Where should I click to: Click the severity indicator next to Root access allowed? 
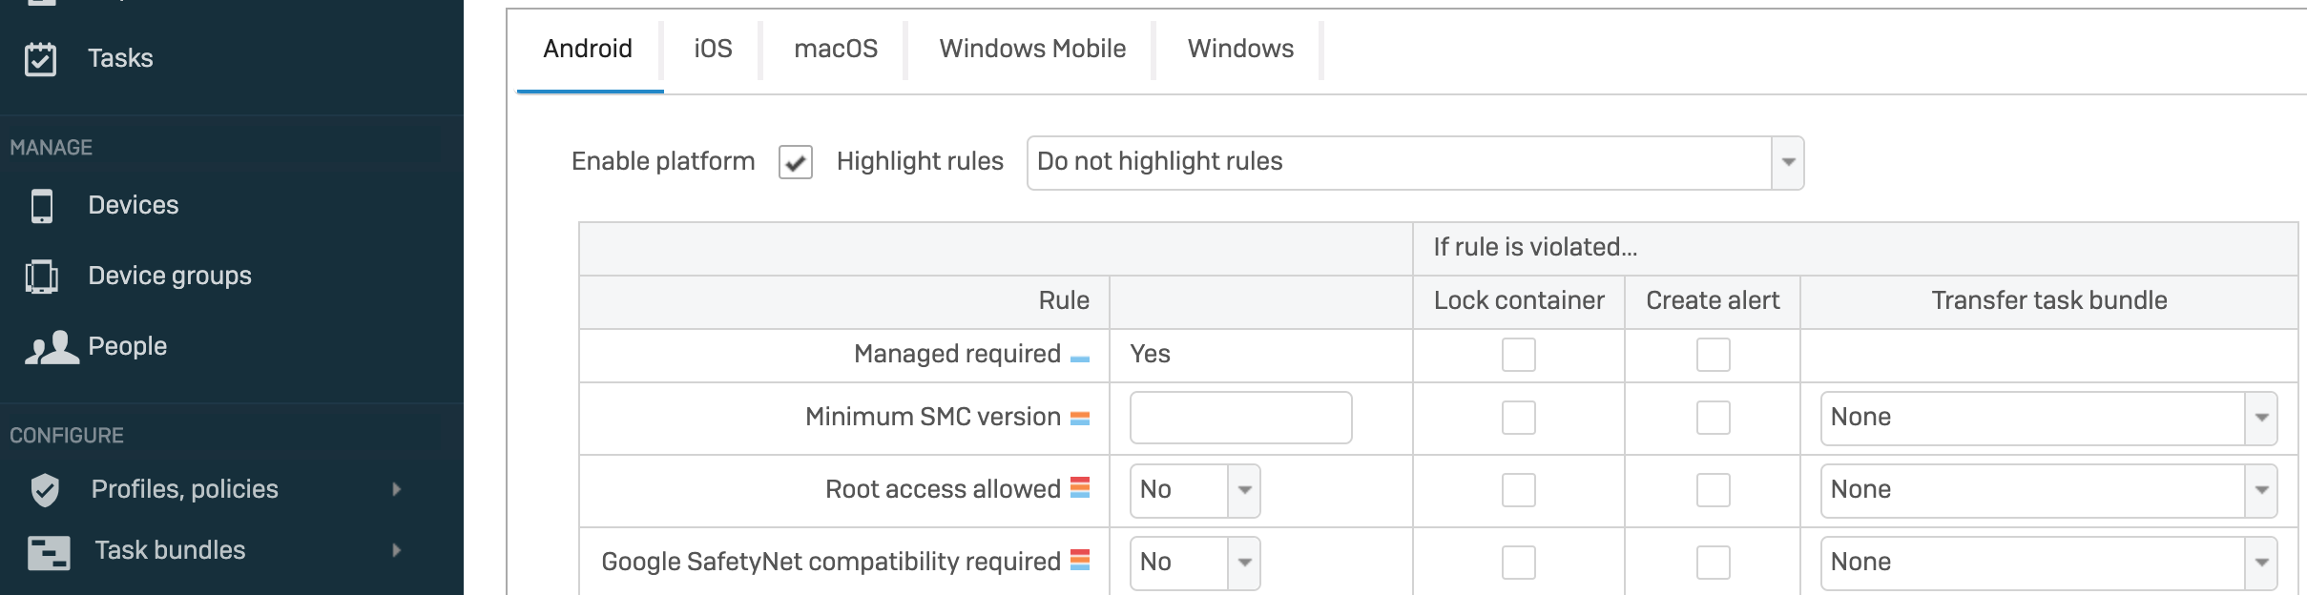pos(1080,488)
